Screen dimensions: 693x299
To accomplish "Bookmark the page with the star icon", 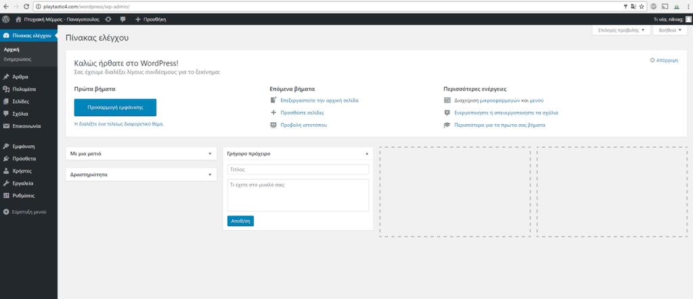I will (642, 7).
